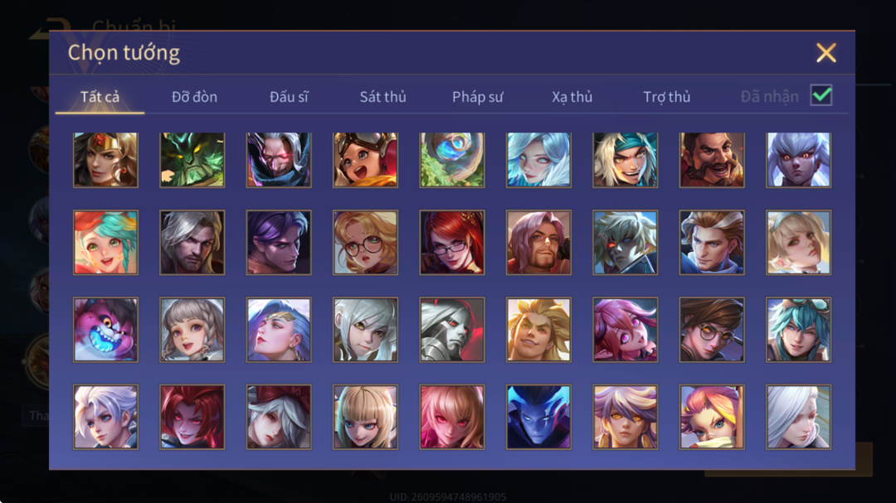Switch to the Đỡ đòn tab
This screenshot has height=503, width=896.
click(x=194, y=96)
